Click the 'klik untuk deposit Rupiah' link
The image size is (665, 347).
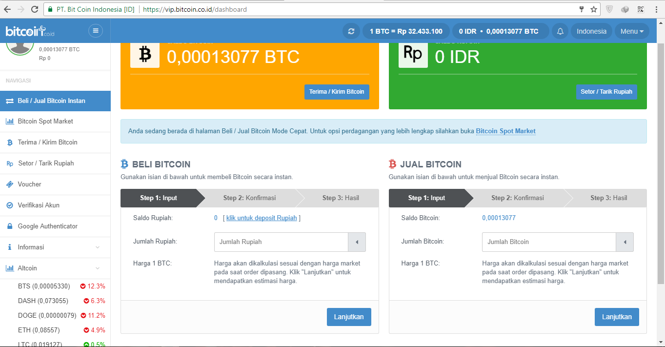(262, 218)
